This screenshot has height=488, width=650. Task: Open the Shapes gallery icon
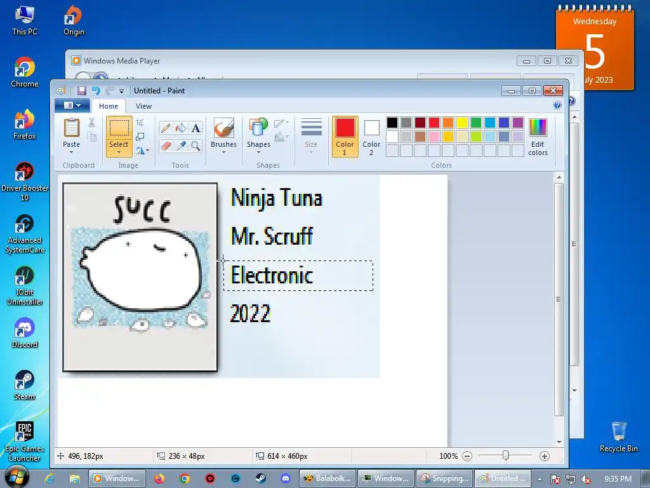(258, 128)
